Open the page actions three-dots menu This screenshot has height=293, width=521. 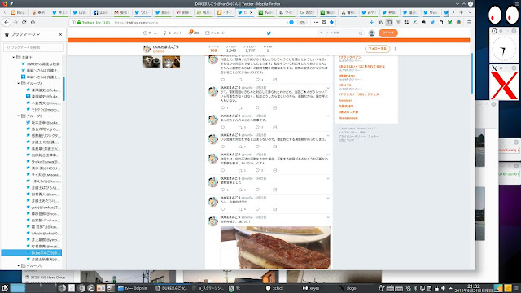click(316, 22)
